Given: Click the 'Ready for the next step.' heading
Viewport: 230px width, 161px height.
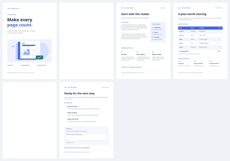Looking at the screenshot, I should point(80,93).
